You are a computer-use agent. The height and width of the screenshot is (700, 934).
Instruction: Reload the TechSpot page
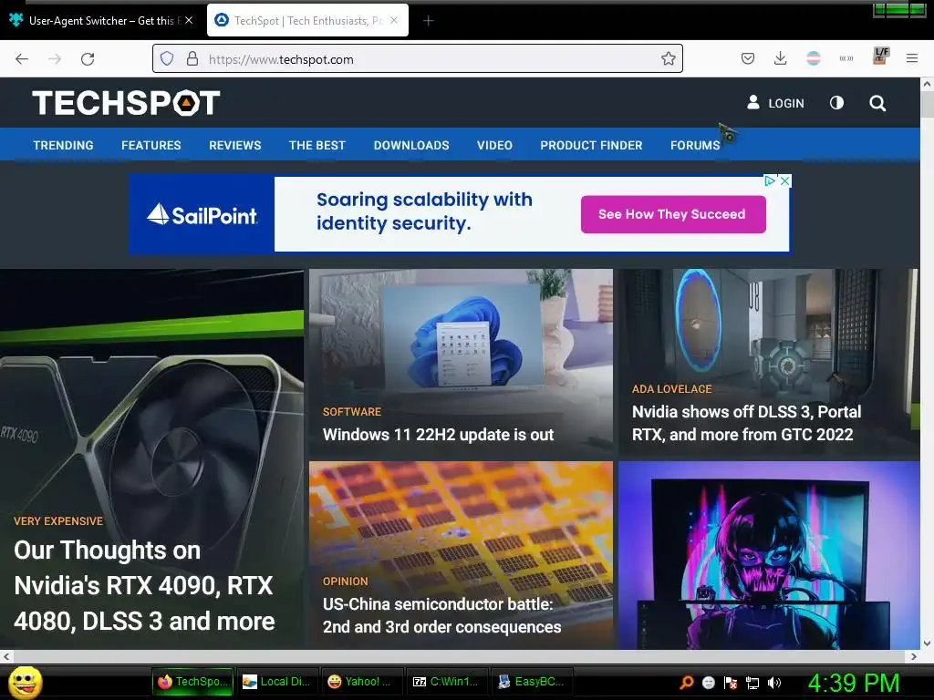coord(88,59)
